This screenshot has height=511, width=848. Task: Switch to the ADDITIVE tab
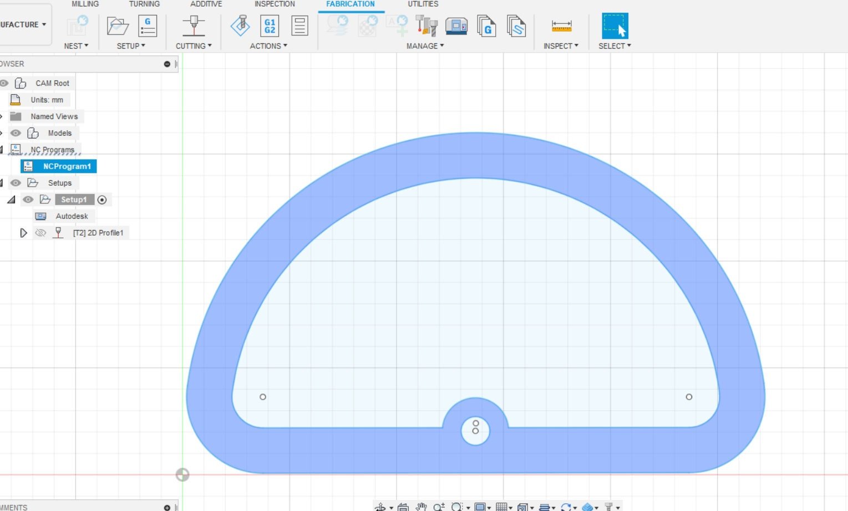pyautogui.click(x=206, y=4)
